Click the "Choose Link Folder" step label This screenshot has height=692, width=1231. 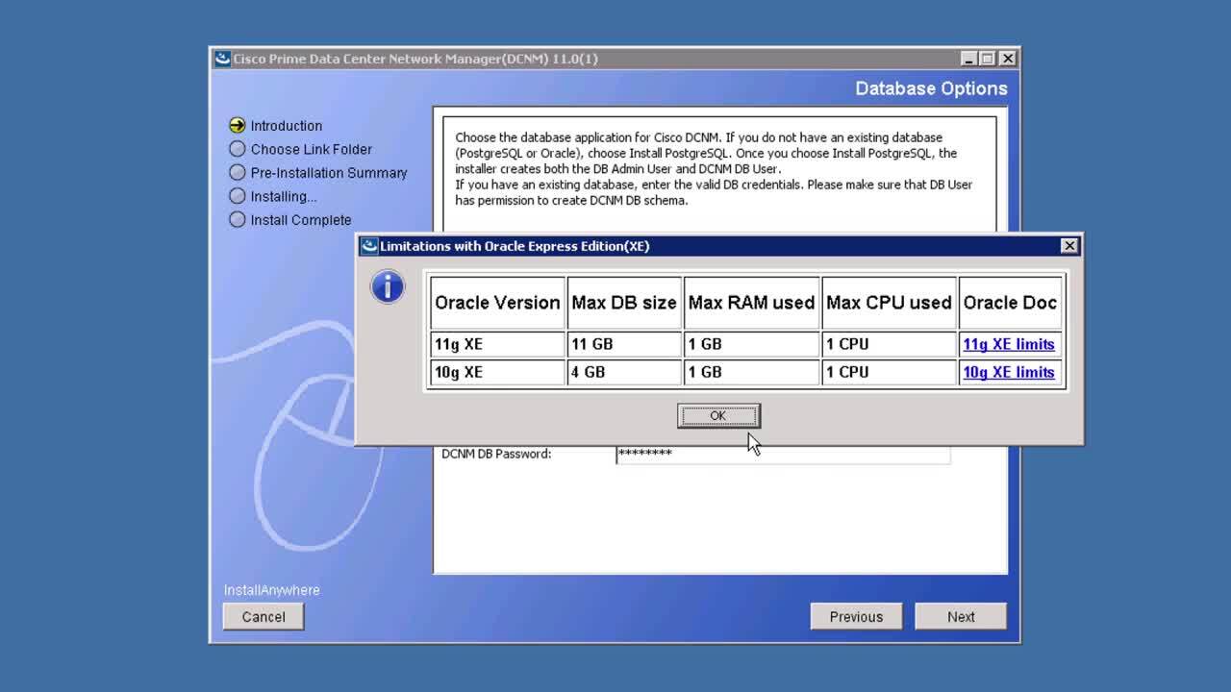coord(312,149)
